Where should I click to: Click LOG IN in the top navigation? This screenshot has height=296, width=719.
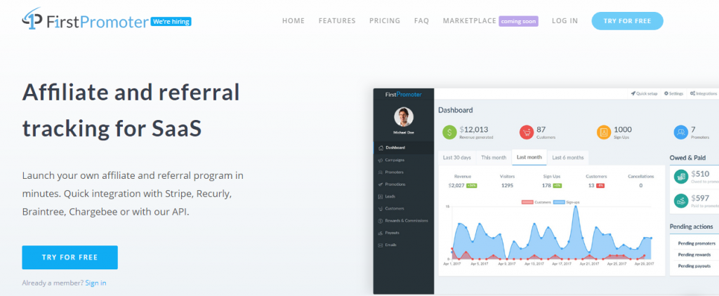(x=565, y=21)
